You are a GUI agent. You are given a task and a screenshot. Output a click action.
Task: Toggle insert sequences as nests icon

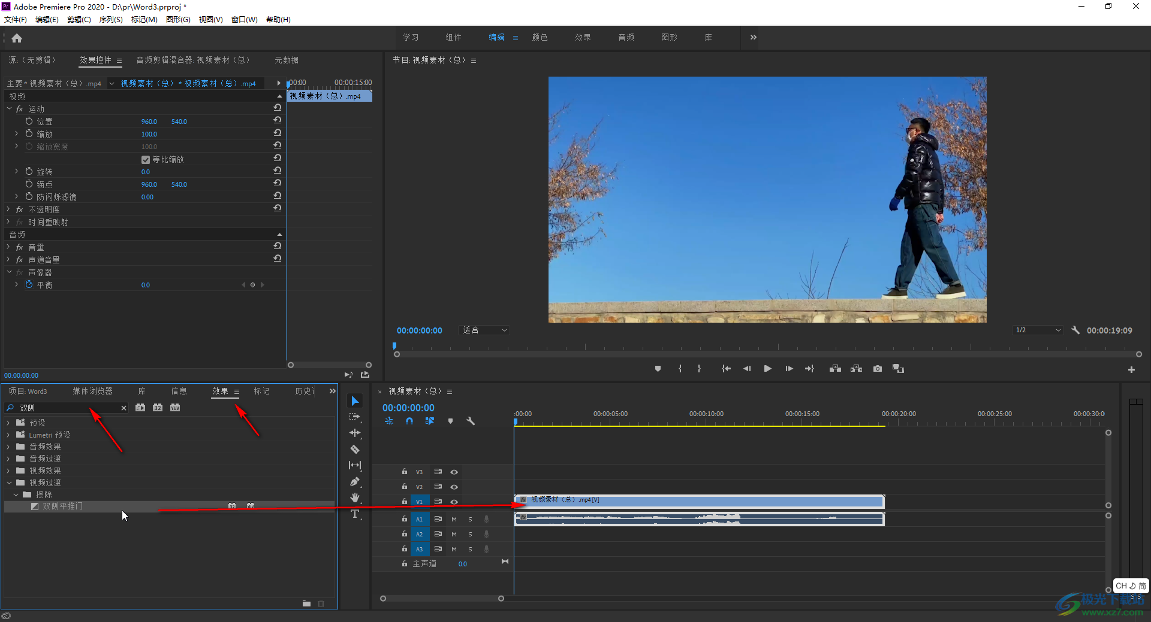(389, 421)
